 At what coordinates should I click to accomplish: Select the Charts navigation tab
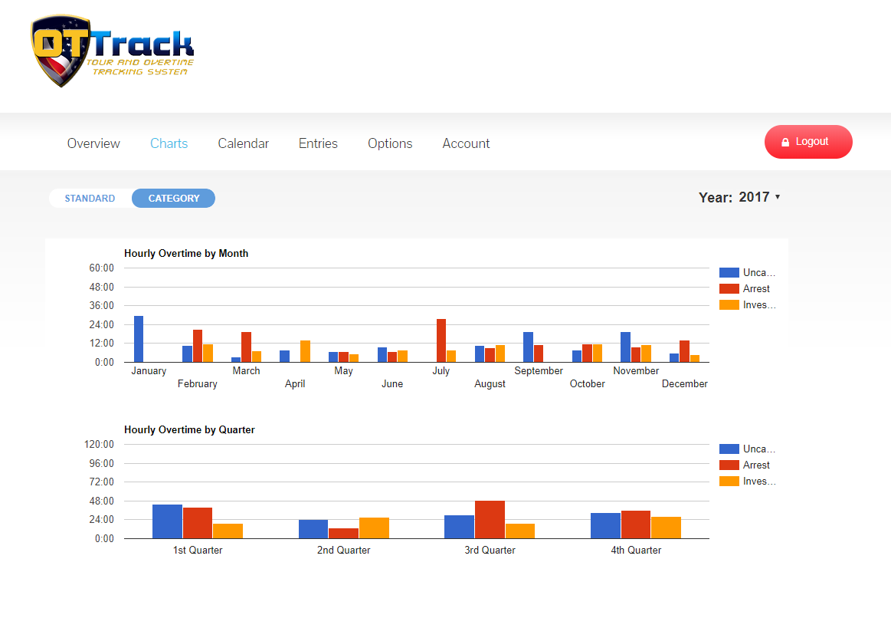169,143
